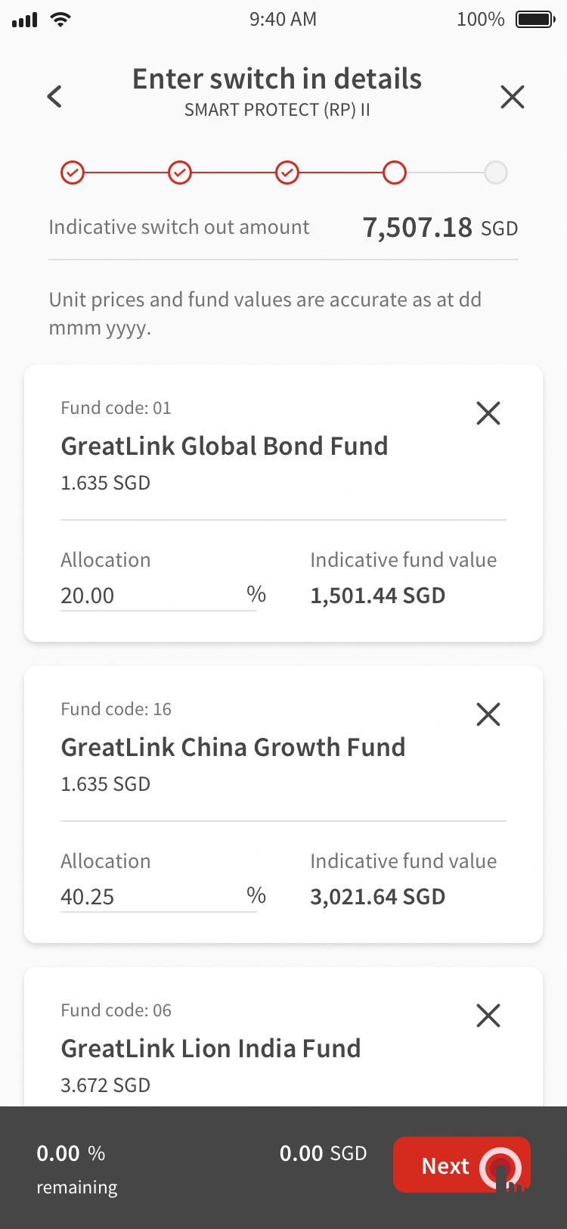Screen dimensions: 567x1229
Task: Select the current fourth progress step circle
Action: (x=395, y=173)
